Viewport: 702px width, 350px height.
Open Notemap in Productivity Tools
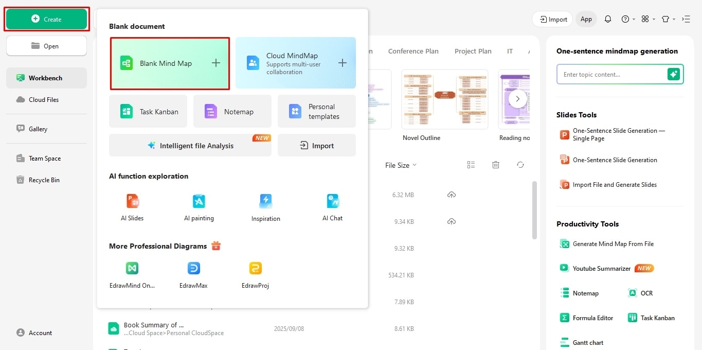click(x=580, y=293)
